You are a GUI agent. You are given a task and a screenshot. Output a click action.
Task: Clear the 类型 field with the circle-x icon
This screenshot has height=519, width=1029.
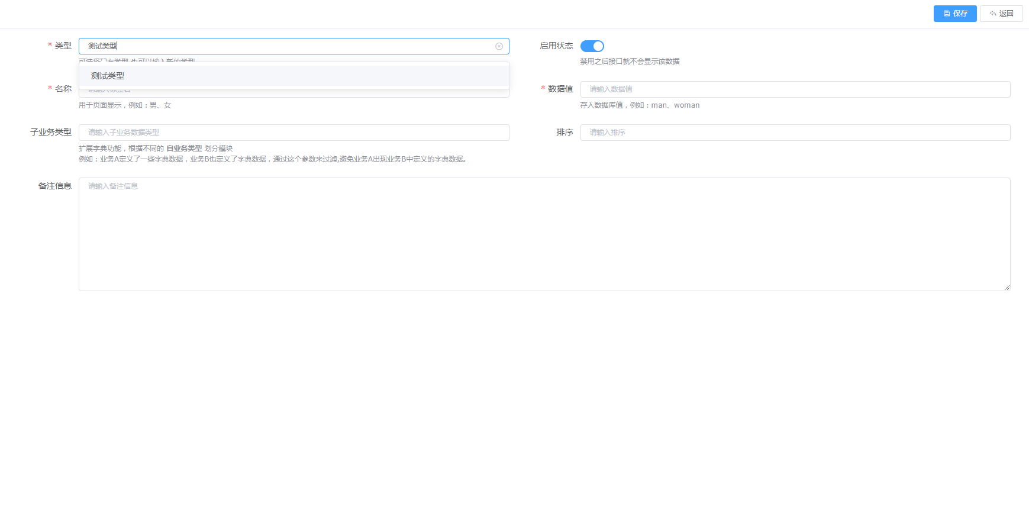tap(499, 46)
